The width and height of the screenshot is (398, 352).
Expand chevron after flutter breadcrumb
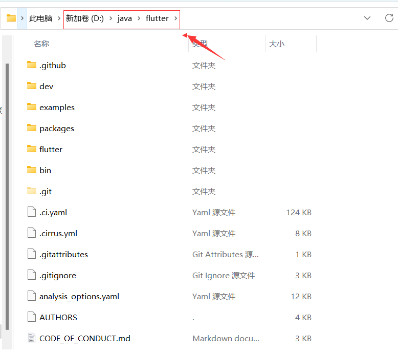[175, 18]
